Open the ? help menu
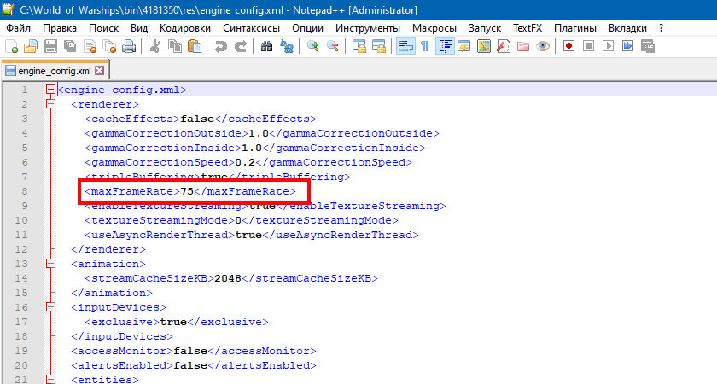 point(662,28)
